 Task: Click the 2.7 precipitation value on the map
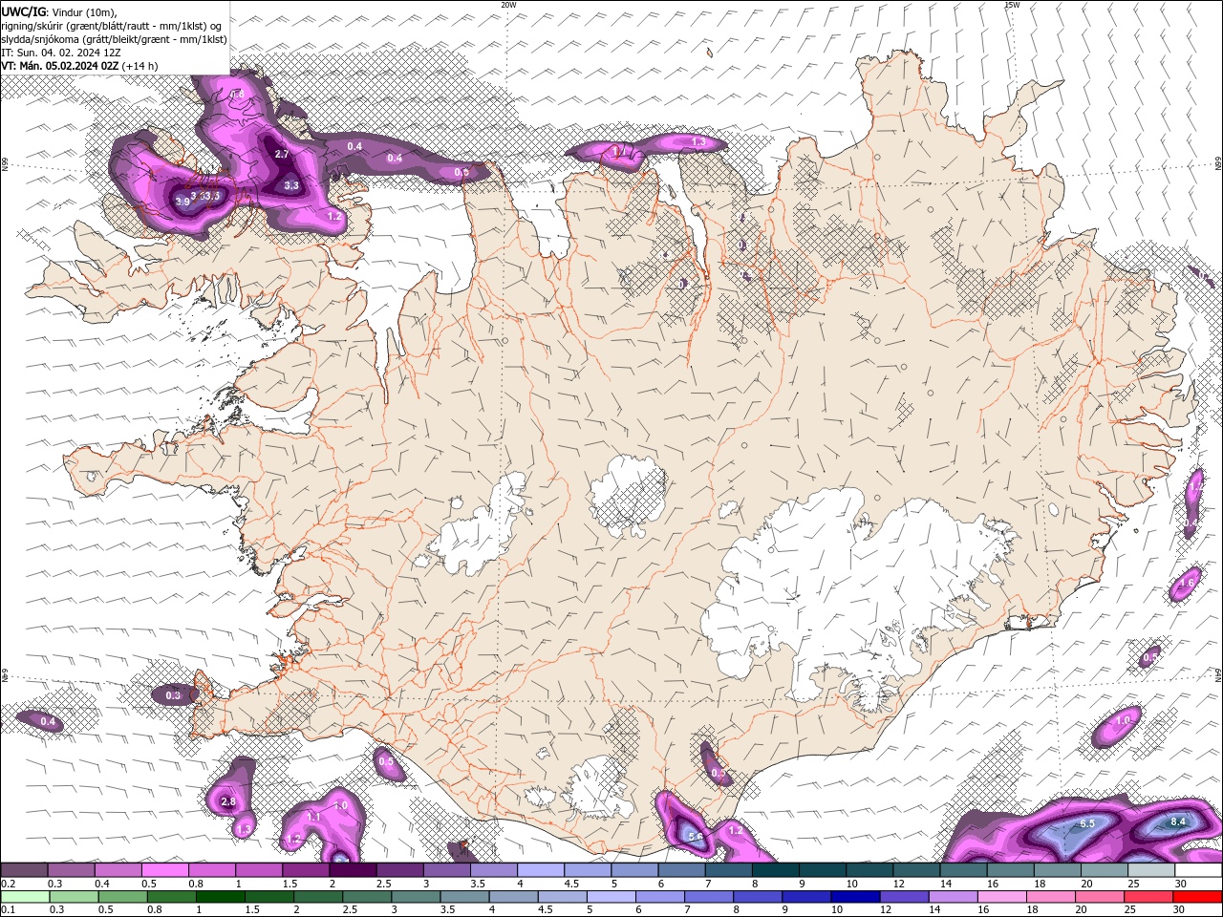[281, 154]
